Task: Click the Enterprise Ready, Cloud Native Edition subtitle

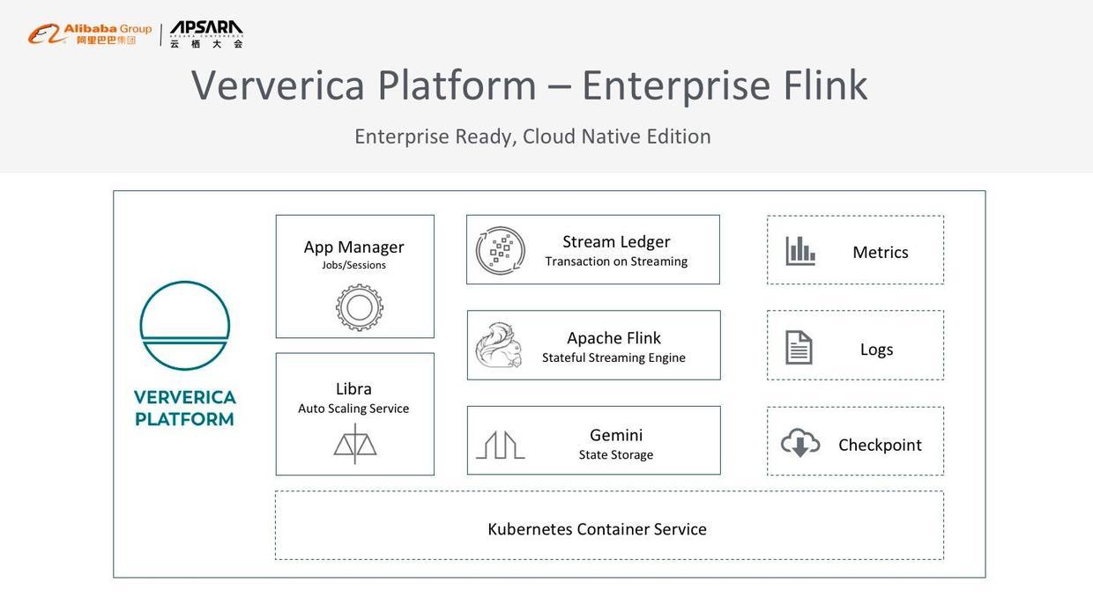Action: pos(532,134)
